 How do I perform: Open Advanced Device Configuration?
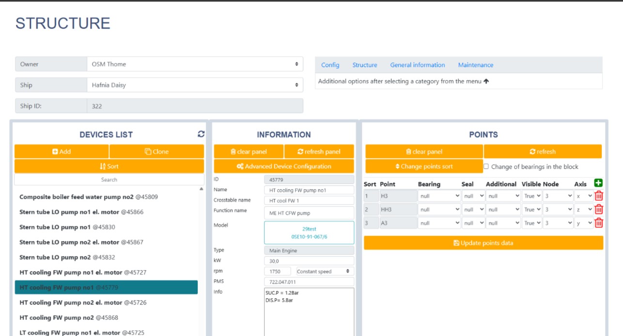(x=284, y=166)
